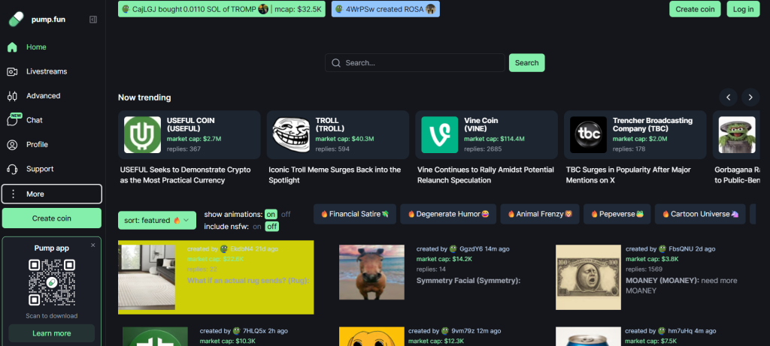Click the Home house icon

[x=12, y=47]
